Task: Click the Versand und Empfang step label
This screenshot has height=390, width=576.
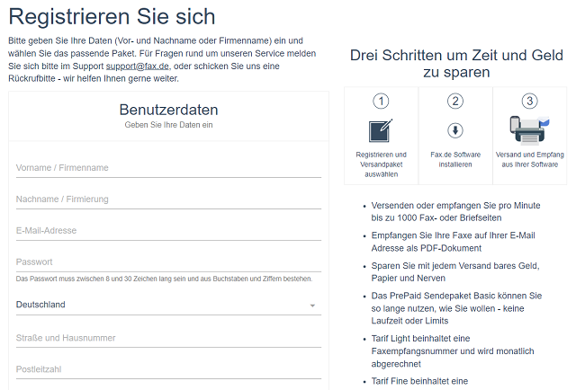Action: [x=529, y=160]
